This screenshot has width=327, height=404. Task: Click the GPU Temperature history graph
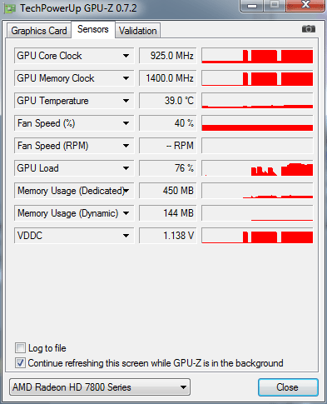click(257, 101)
